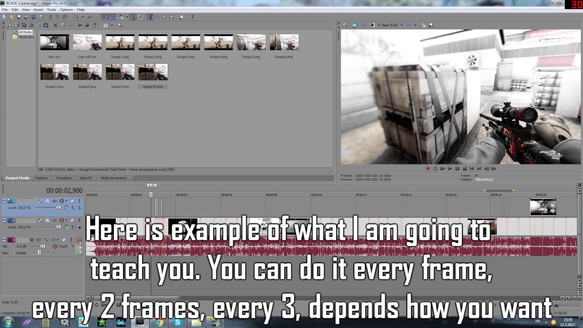583x328 pixels.
Task: Switch to the Media Generators tab
Action: [x=114, y=178]
